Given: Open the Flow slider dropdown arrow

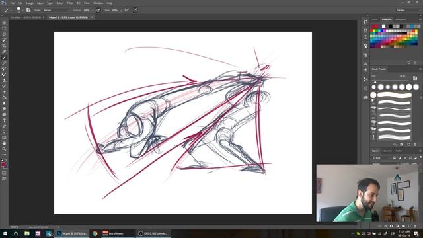Looking at the screenshot, I should (x=120, y=10).
